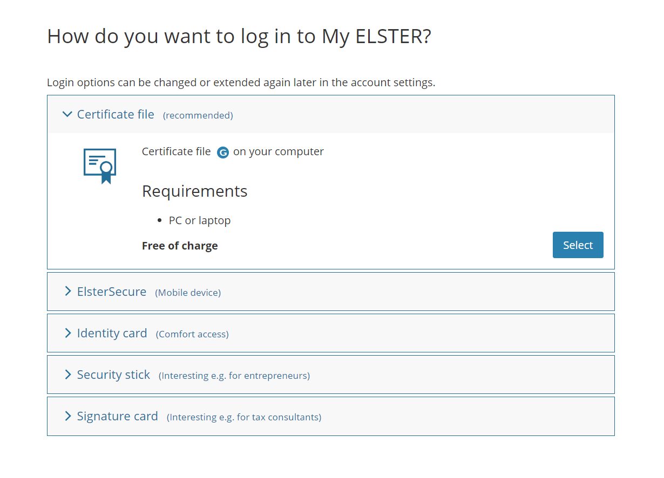Click the (Mobile device) subtitle text
Screen dimensions: 664x478
188,293
